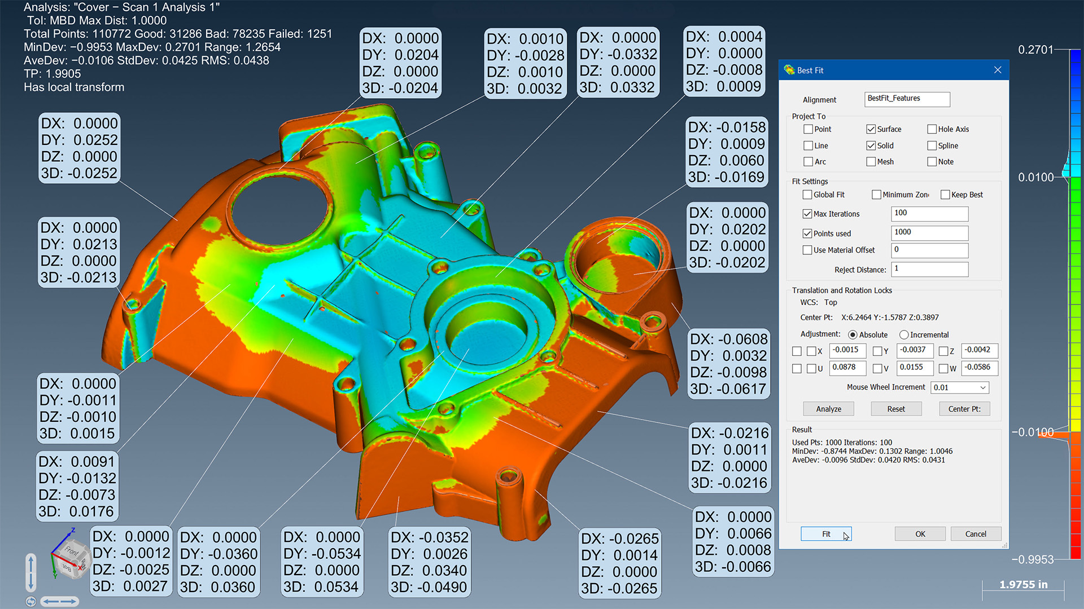
Task: Confirm with the OK button
Action: click(x=920, y=534)
